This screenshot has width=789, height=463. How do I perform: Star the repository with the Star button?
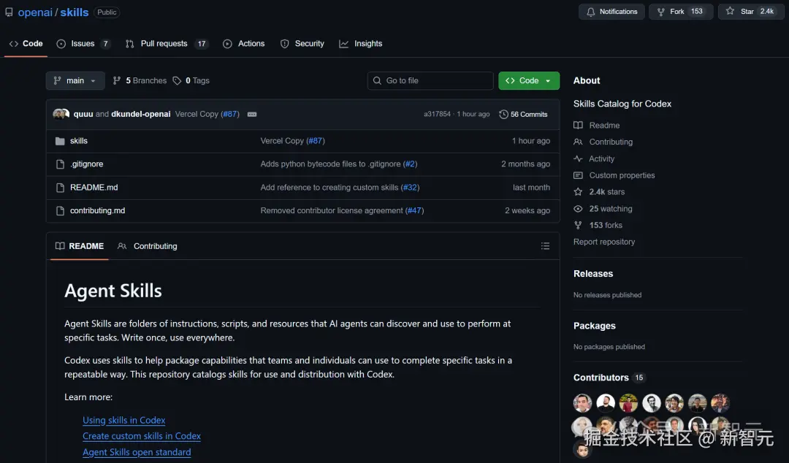point(751,12)
